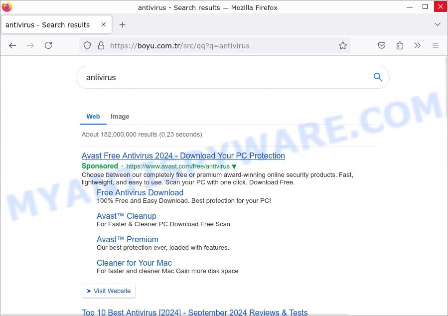Click the Firefox logo in title bar
This screenshot has height=316, width=448.
click(x=7, y=6)
